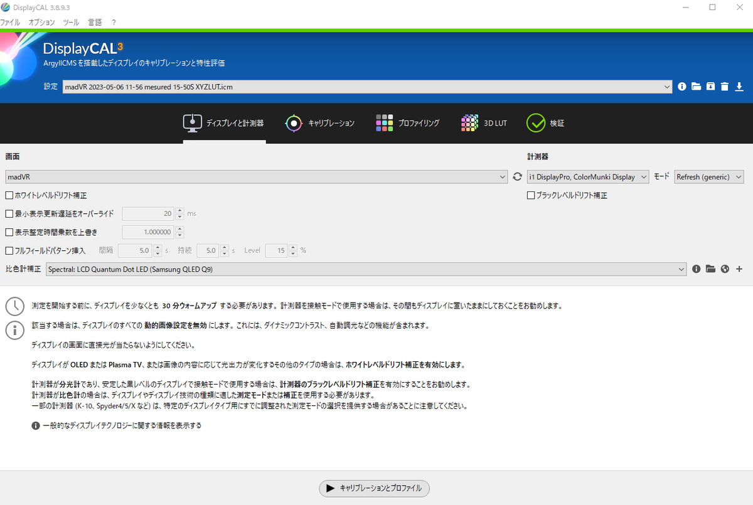This screenshot has height=505, width=753.
Task: Start キャリブレーションとプロファイル button
Action: 375,488
